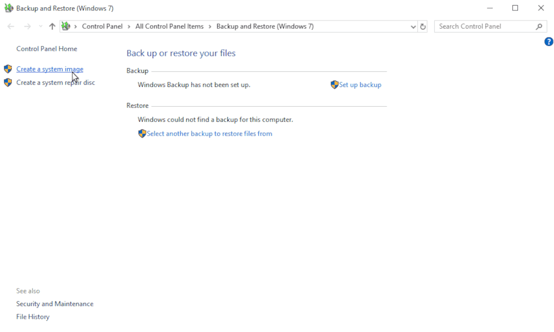Image resolution: width=554 pixels, height=332 pixels.
Task: Click the window title bar app icon
Action: pyautogui.click(x=9, y=8)
